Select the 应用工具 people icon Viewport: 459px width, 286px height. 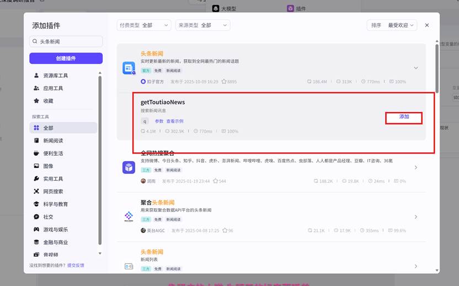[x=36, y=88]
